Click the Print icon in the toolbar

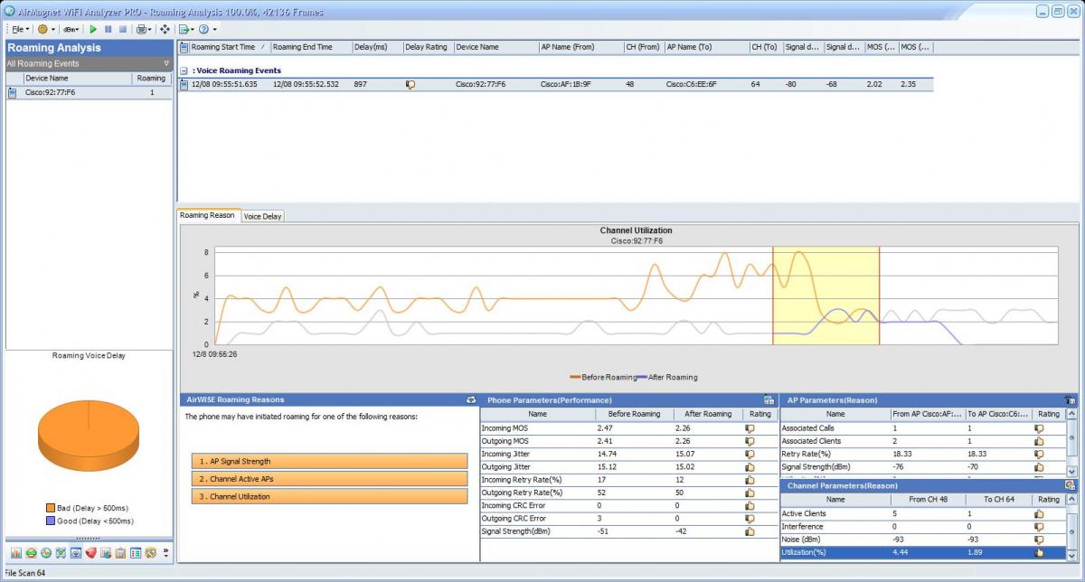(141, 29)
